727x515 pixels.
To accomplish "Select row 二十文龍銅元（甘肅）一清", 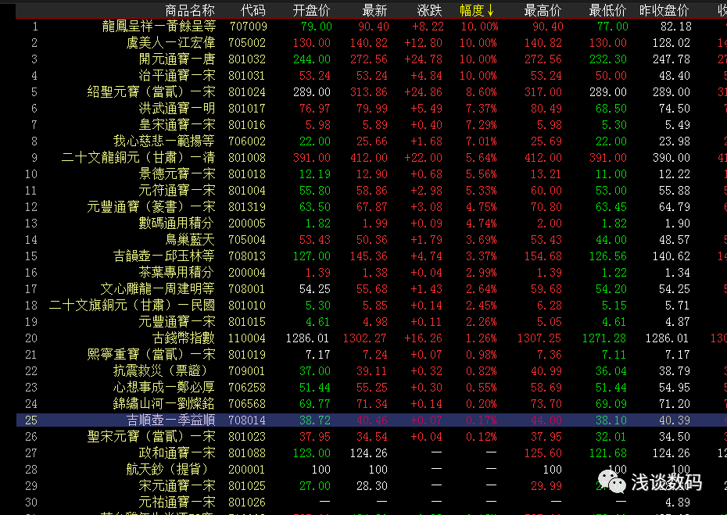I will tap(371, 158).
